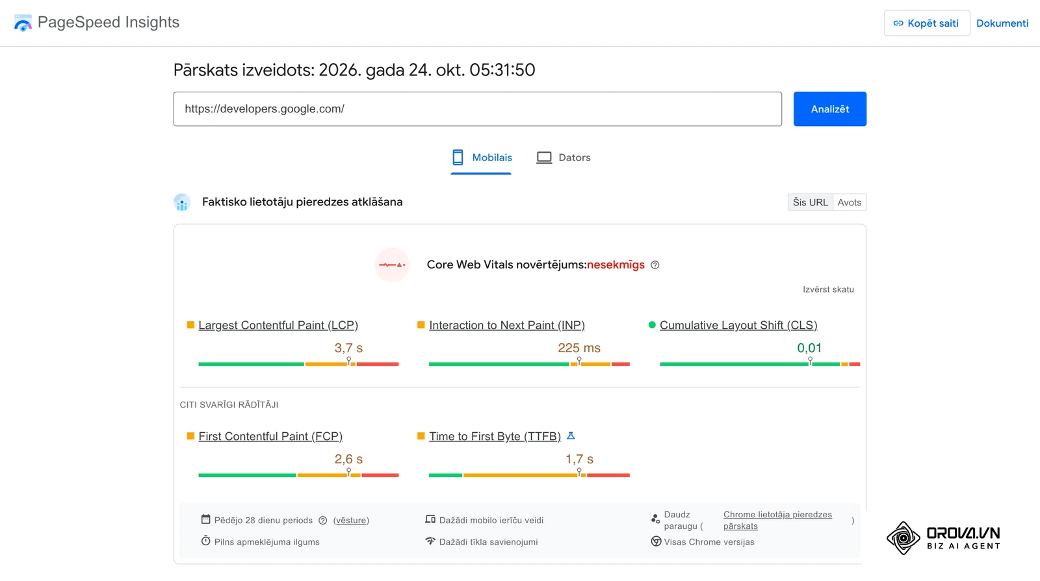The image size is (1040, 581).
Task: Click the Analizēt button
Action: 830,109
